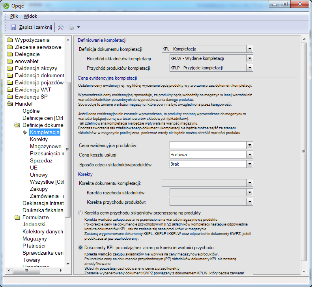Open Definicja dokumentu kompletacji dropdown
Viewport: 312px width, 287px height.
[250, 49]
